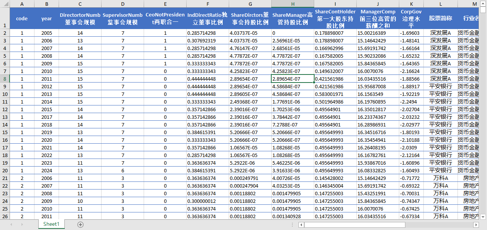
Task: Select the column K header
Action: pos(411,4)
